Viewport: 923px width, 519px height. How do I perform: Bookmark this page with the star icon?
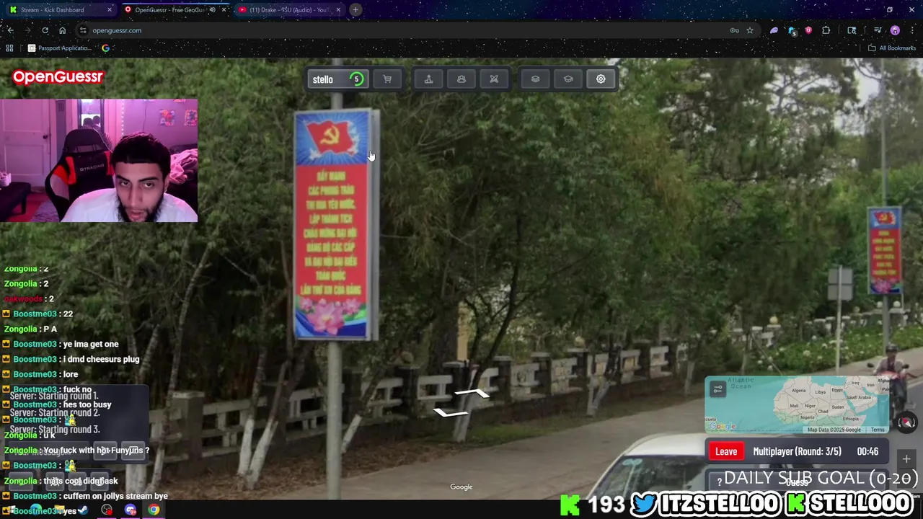[x=750, y=30]
